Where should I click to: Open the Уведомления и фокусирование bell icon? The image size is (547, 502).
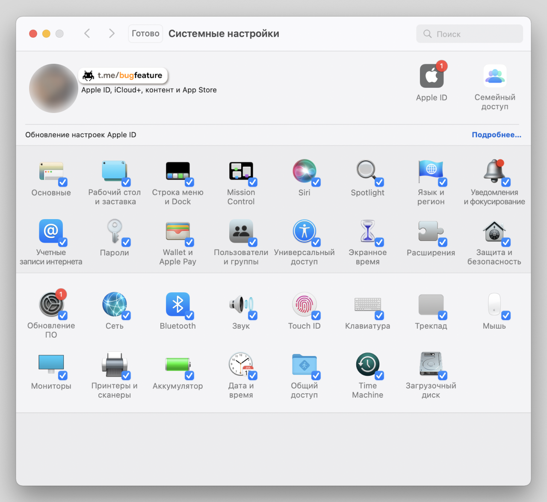coord(494,171)
